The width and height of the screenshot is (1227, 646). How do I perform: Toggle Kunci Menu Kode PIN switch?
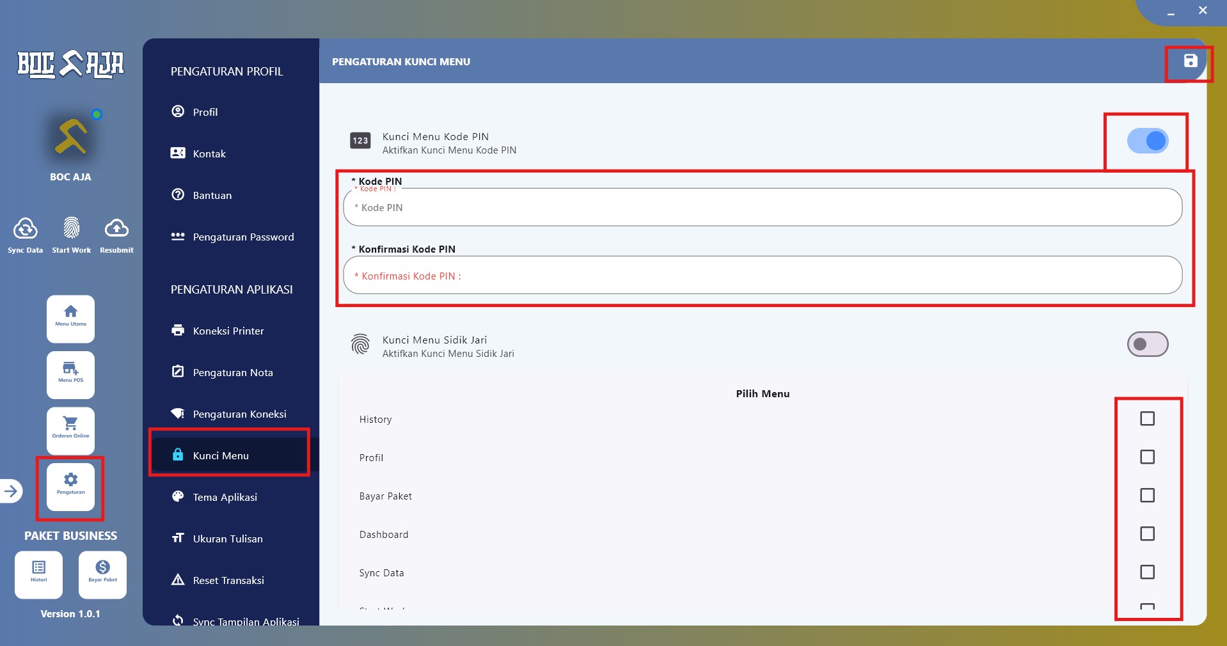pos(1148,141)
